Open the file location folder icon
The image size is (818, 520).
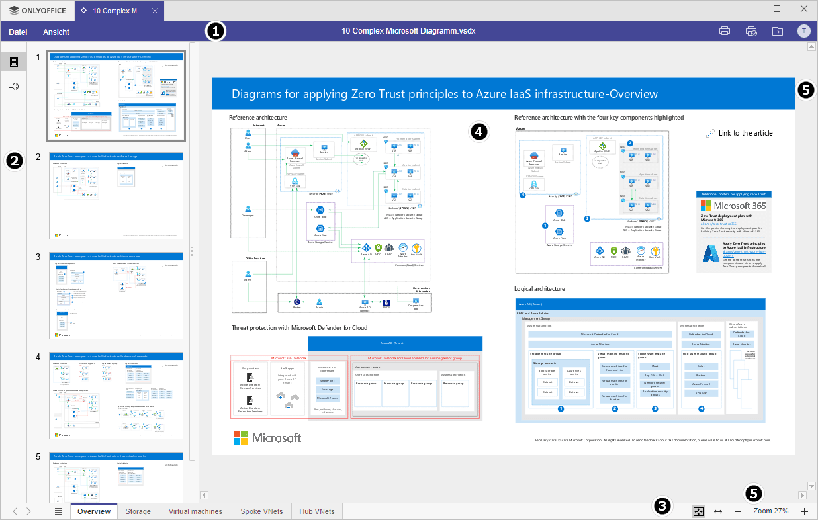coord(777,31)
